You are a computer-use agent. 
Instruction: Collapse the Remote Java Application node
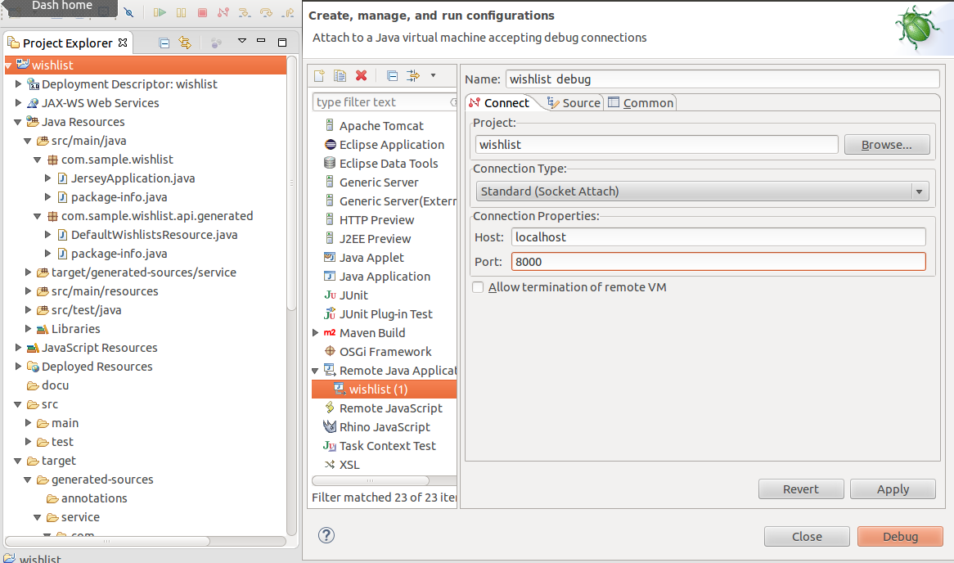point(315,371)
